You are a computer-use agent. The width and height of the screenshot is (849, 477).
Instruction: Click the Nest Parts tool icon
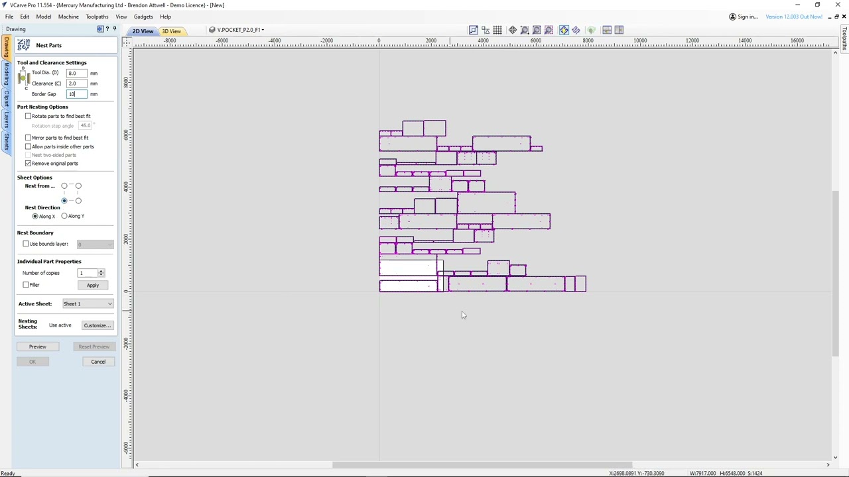pos(24,45)
